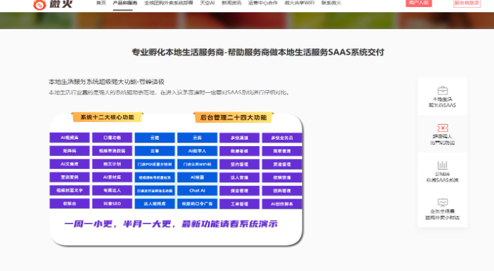Click the AI数字人 blue tile
494x271 pixels.
pos(197,151)
